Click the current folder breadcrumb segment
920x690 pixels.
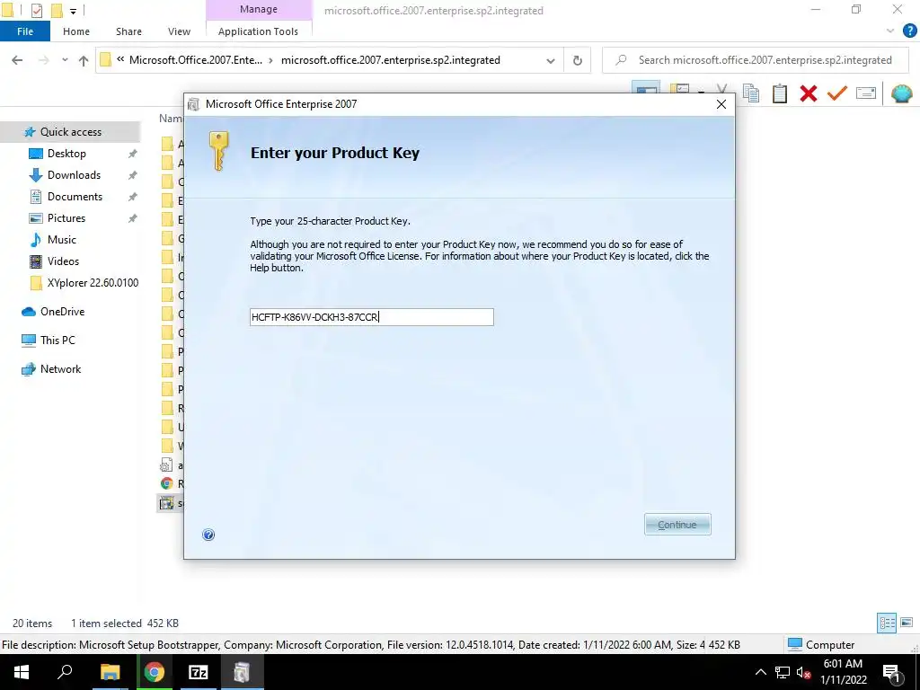point(391,60)
